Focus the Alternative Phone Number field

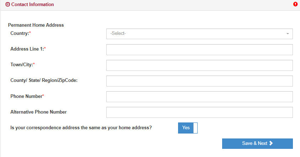click(199, 112)
